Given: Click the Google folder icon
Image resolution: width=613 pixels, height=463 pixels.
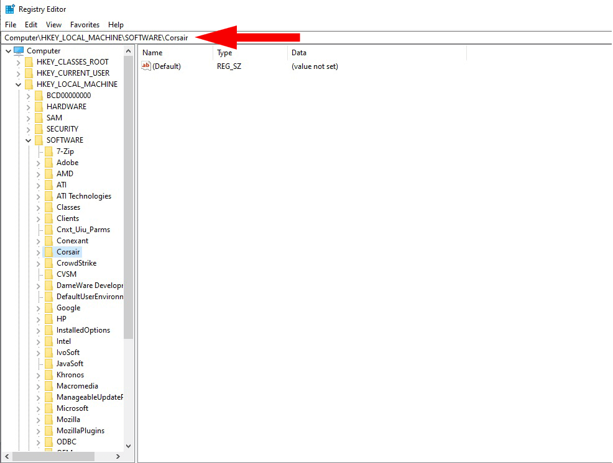Looking at the screenshot, I should (x=48, y=308).
